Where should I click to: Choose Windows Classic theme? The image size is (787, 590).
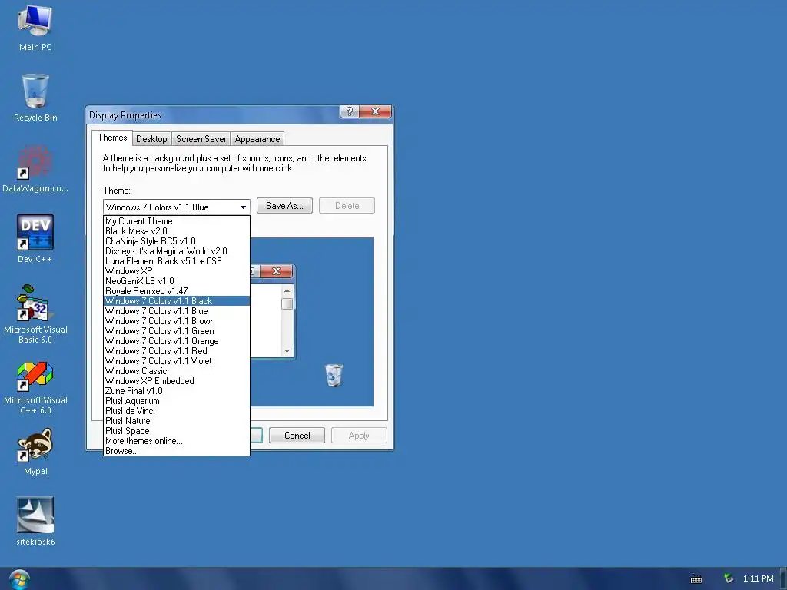177,371
